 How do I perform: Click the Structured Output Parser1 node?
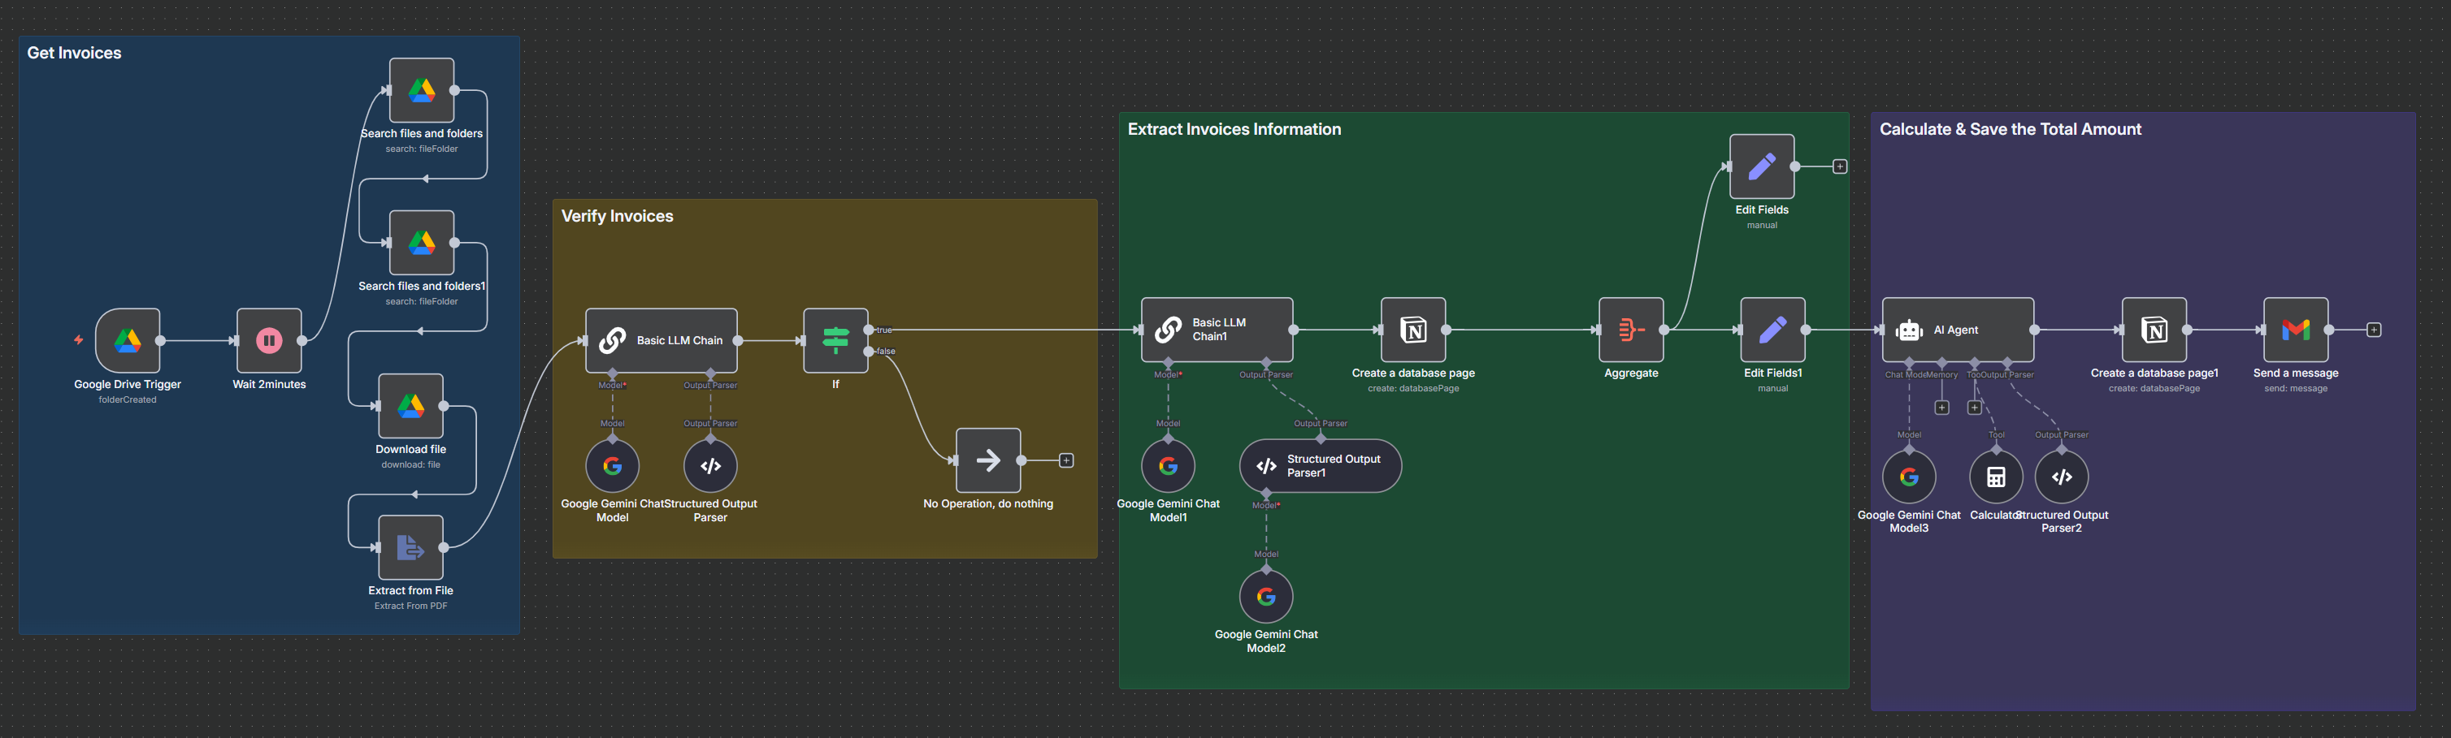point(1320,466)
